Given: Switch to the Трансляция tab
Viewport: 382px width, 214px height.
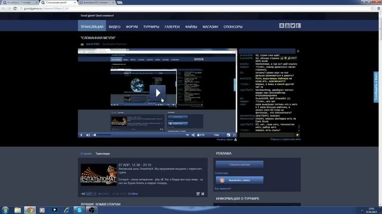Looking at the screenshot, I should pyautogui.click(x=103, y=153).
